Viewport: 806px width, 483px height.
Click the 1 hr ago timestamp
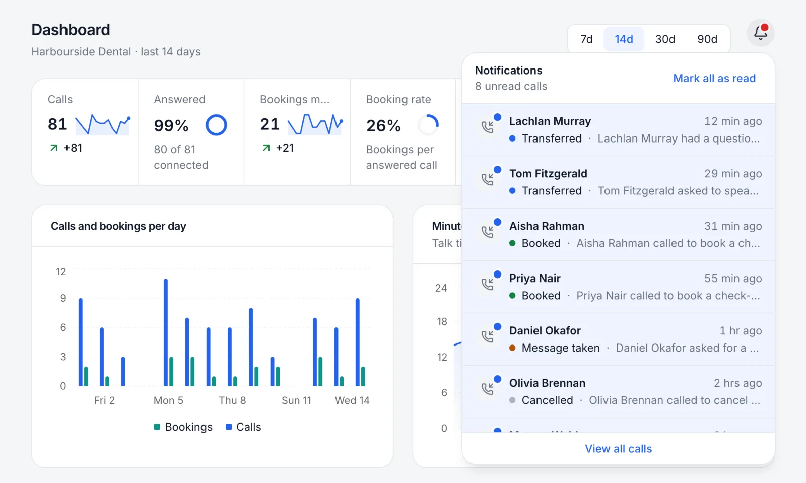(741, 331)
